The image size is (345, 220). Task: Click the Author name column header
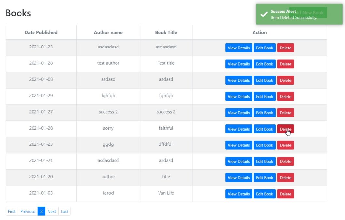coord(108,33)
